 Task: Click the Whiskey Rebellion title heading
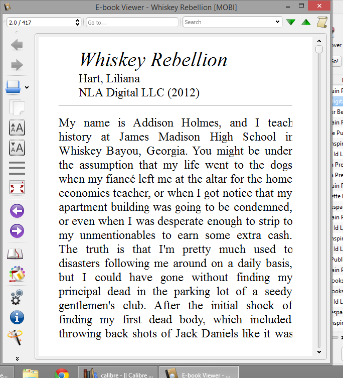153,60
